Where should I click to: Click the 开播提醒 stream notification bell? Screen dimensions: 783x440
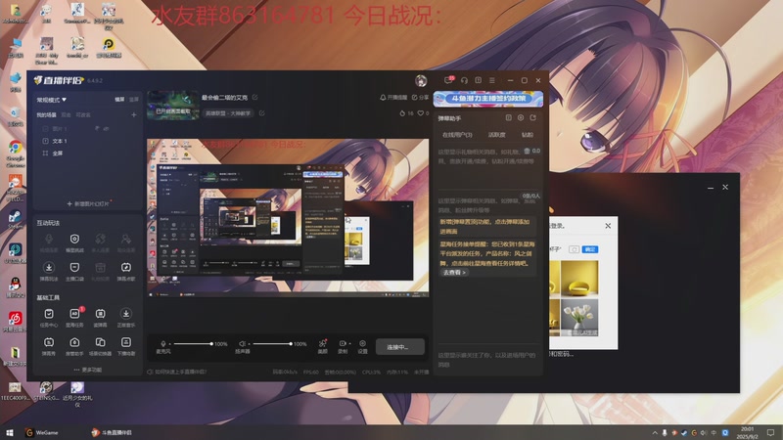click(393, 97)
